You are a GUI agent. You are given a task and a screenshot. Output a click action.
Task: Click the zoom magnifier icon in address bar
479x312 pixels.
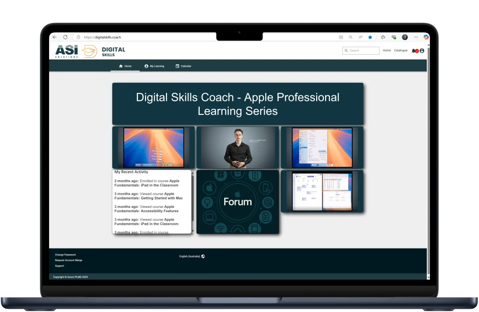tap(351, 37)
